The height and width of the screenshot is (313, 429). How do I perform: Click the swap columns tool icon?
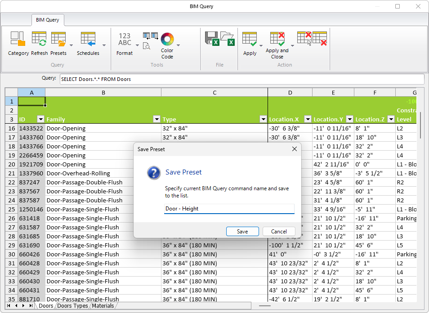(150, 35)
